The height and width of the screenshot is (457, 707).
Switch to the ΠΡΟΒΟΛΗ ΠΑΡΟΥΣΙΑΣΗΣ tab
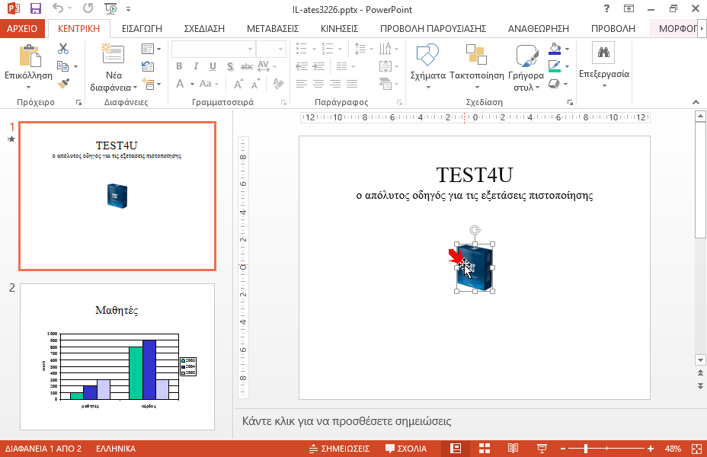tap(433, 28)
